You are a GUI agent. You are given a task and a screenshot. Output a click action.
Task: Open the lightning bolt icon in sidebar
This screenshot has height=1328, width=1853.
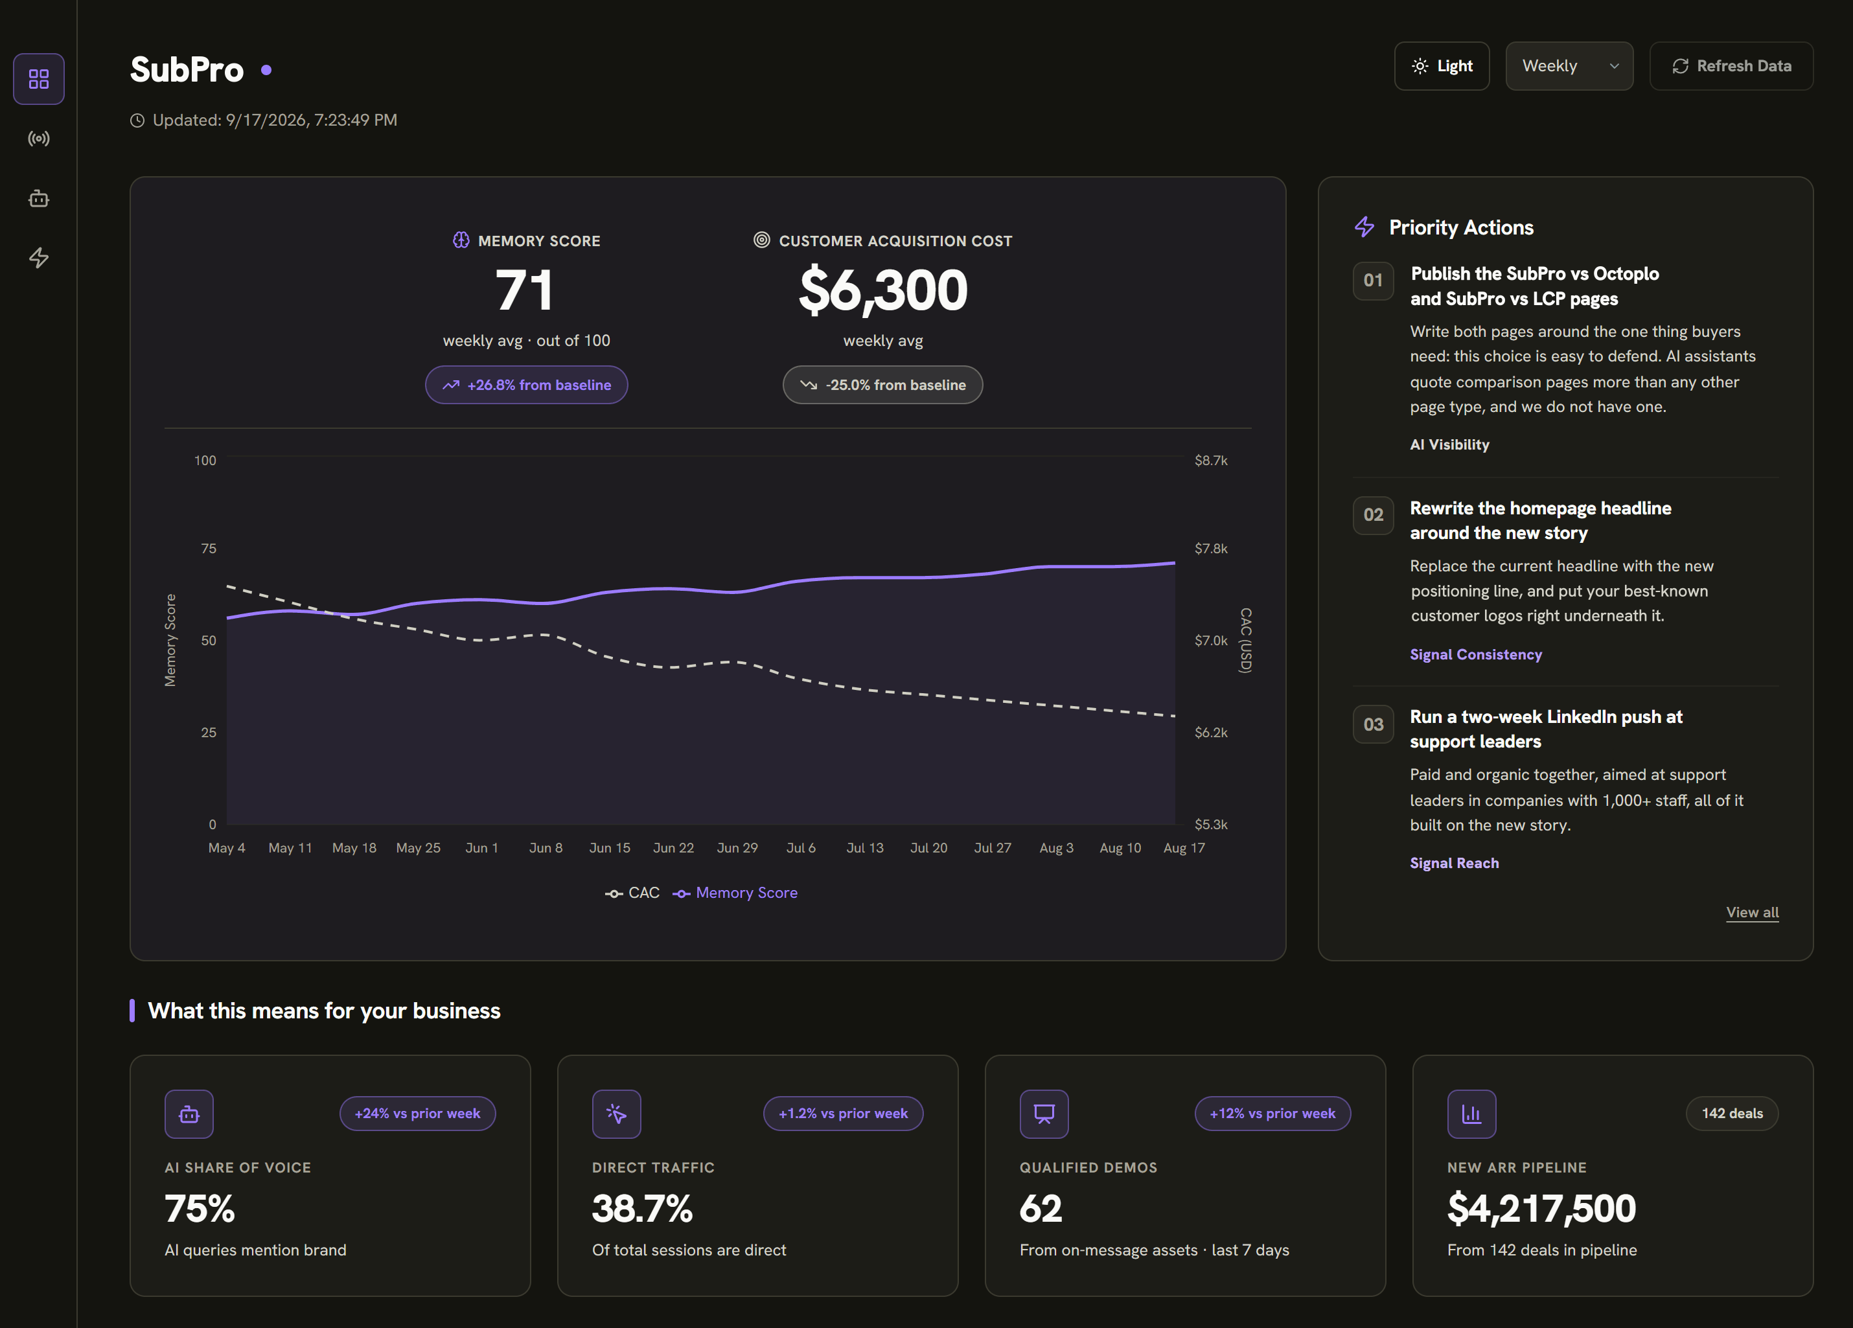point(38,258)
